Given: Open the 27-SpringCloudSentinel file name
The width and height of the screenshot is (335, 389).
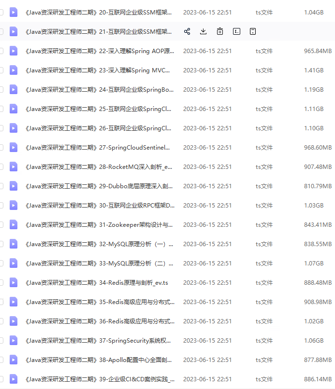Looking at the screenshot, I should click(97, 147).
